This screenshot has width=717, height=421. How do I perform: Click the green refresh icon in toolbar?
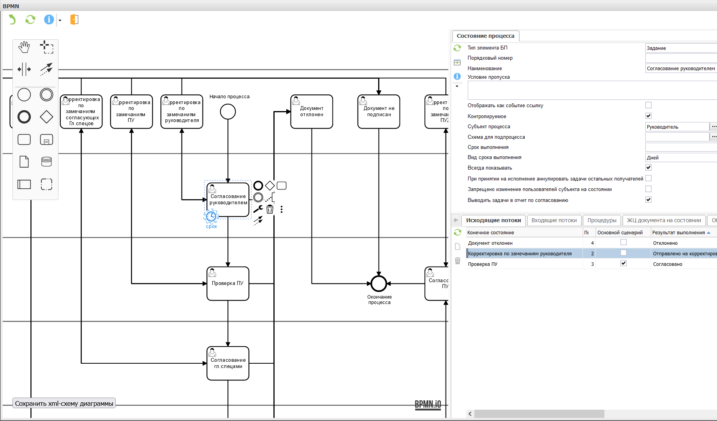(30, 19)
